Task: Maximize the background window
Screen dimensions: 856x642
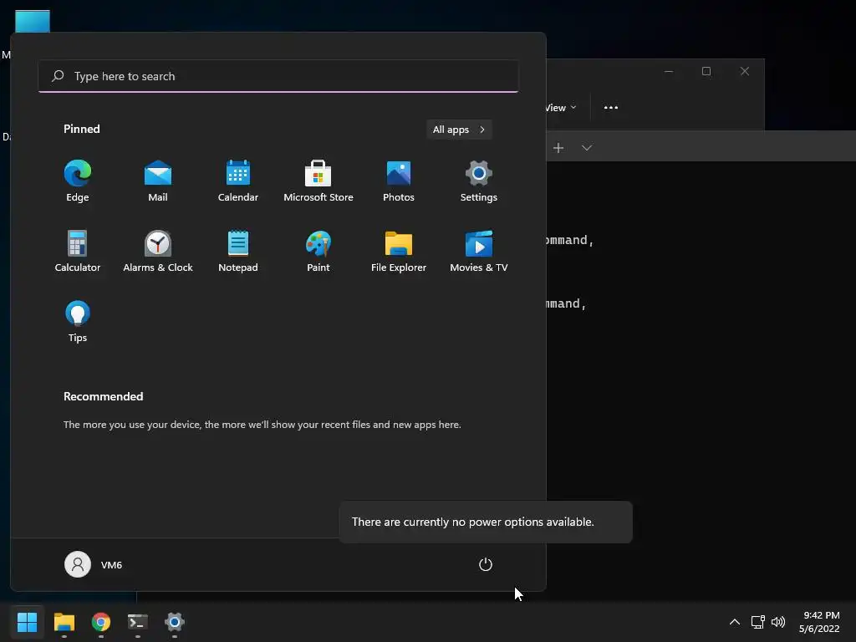Action: click(x=706, y=72)
